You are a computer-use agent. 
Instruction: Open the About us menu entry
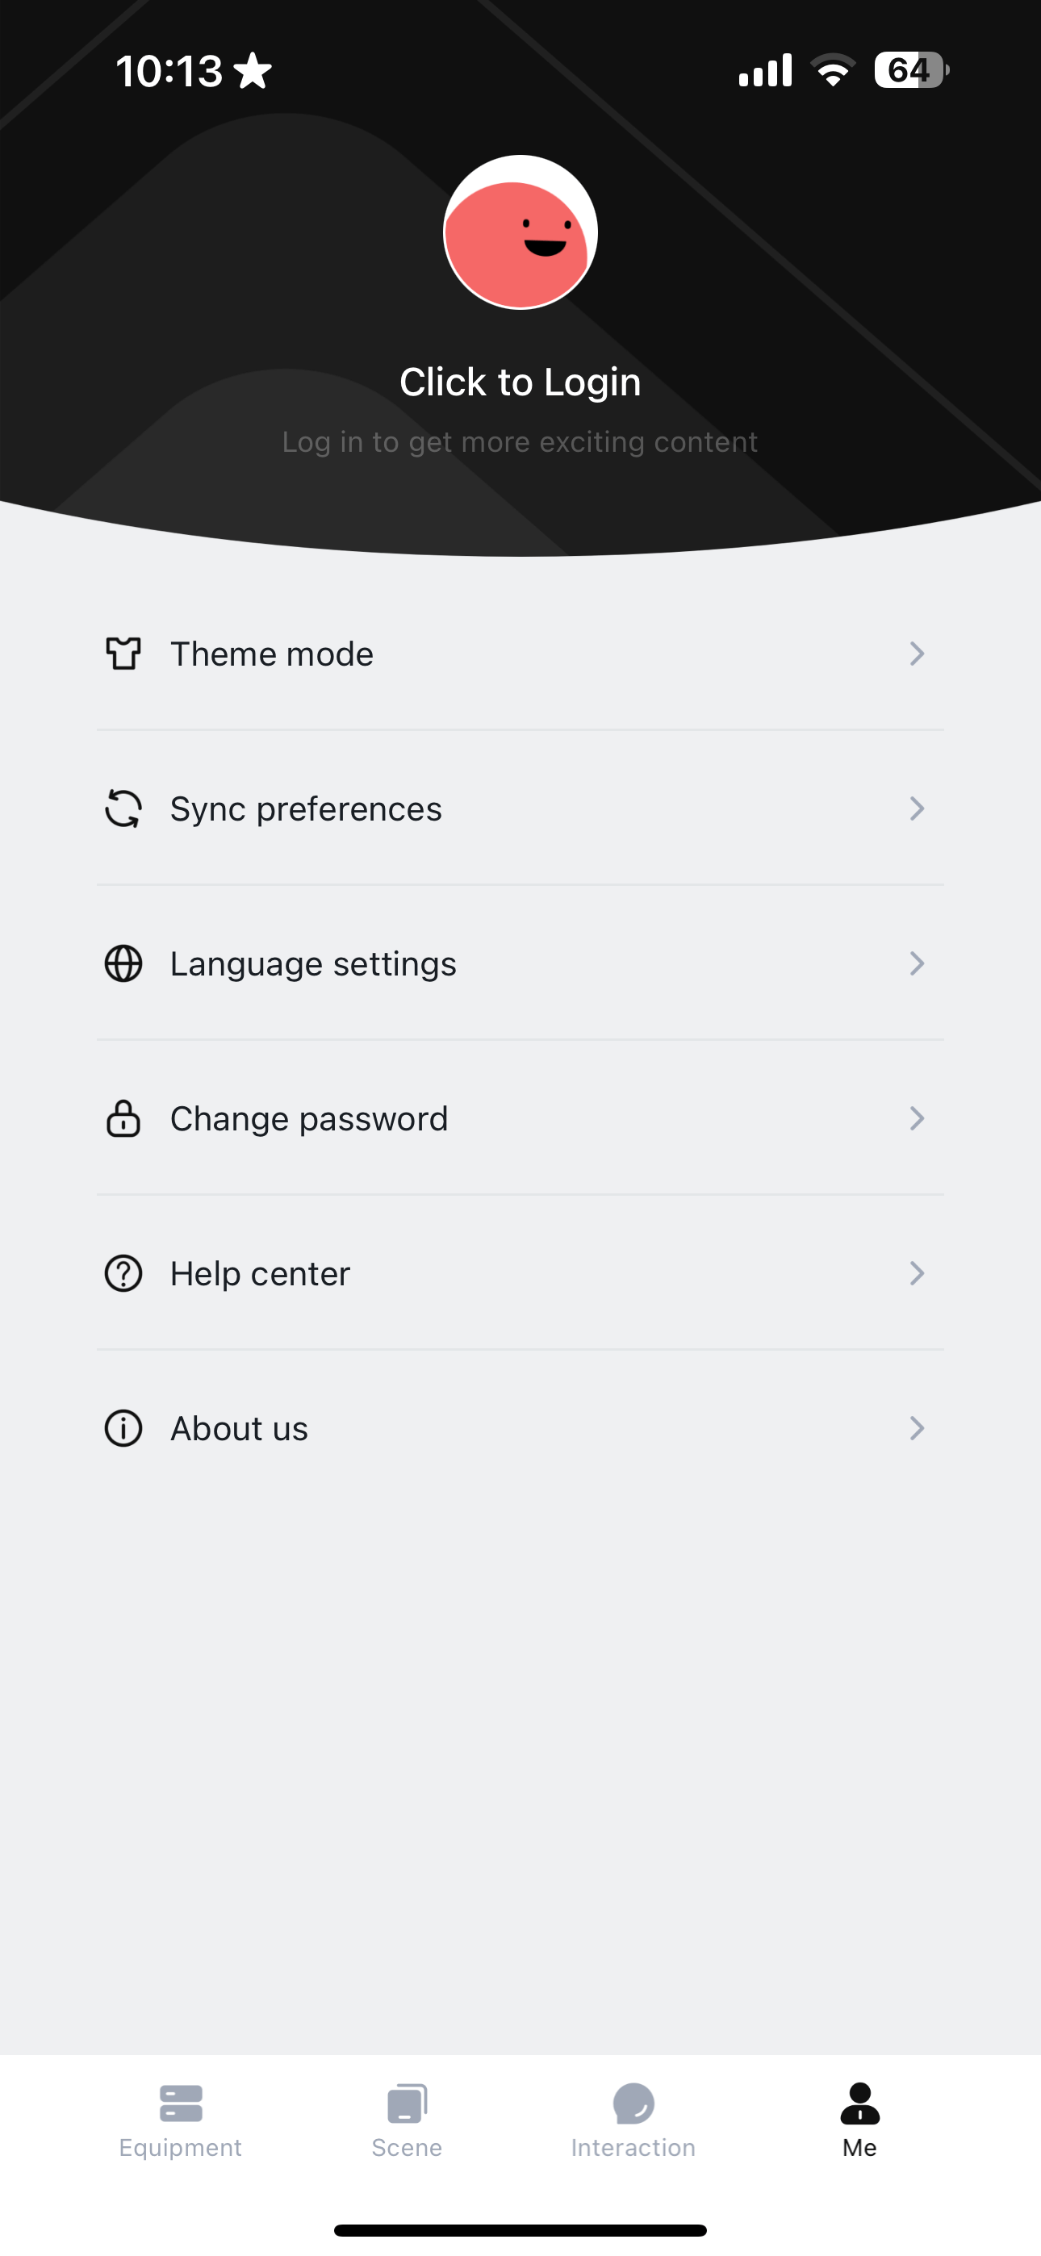[x=238, y=1428]
